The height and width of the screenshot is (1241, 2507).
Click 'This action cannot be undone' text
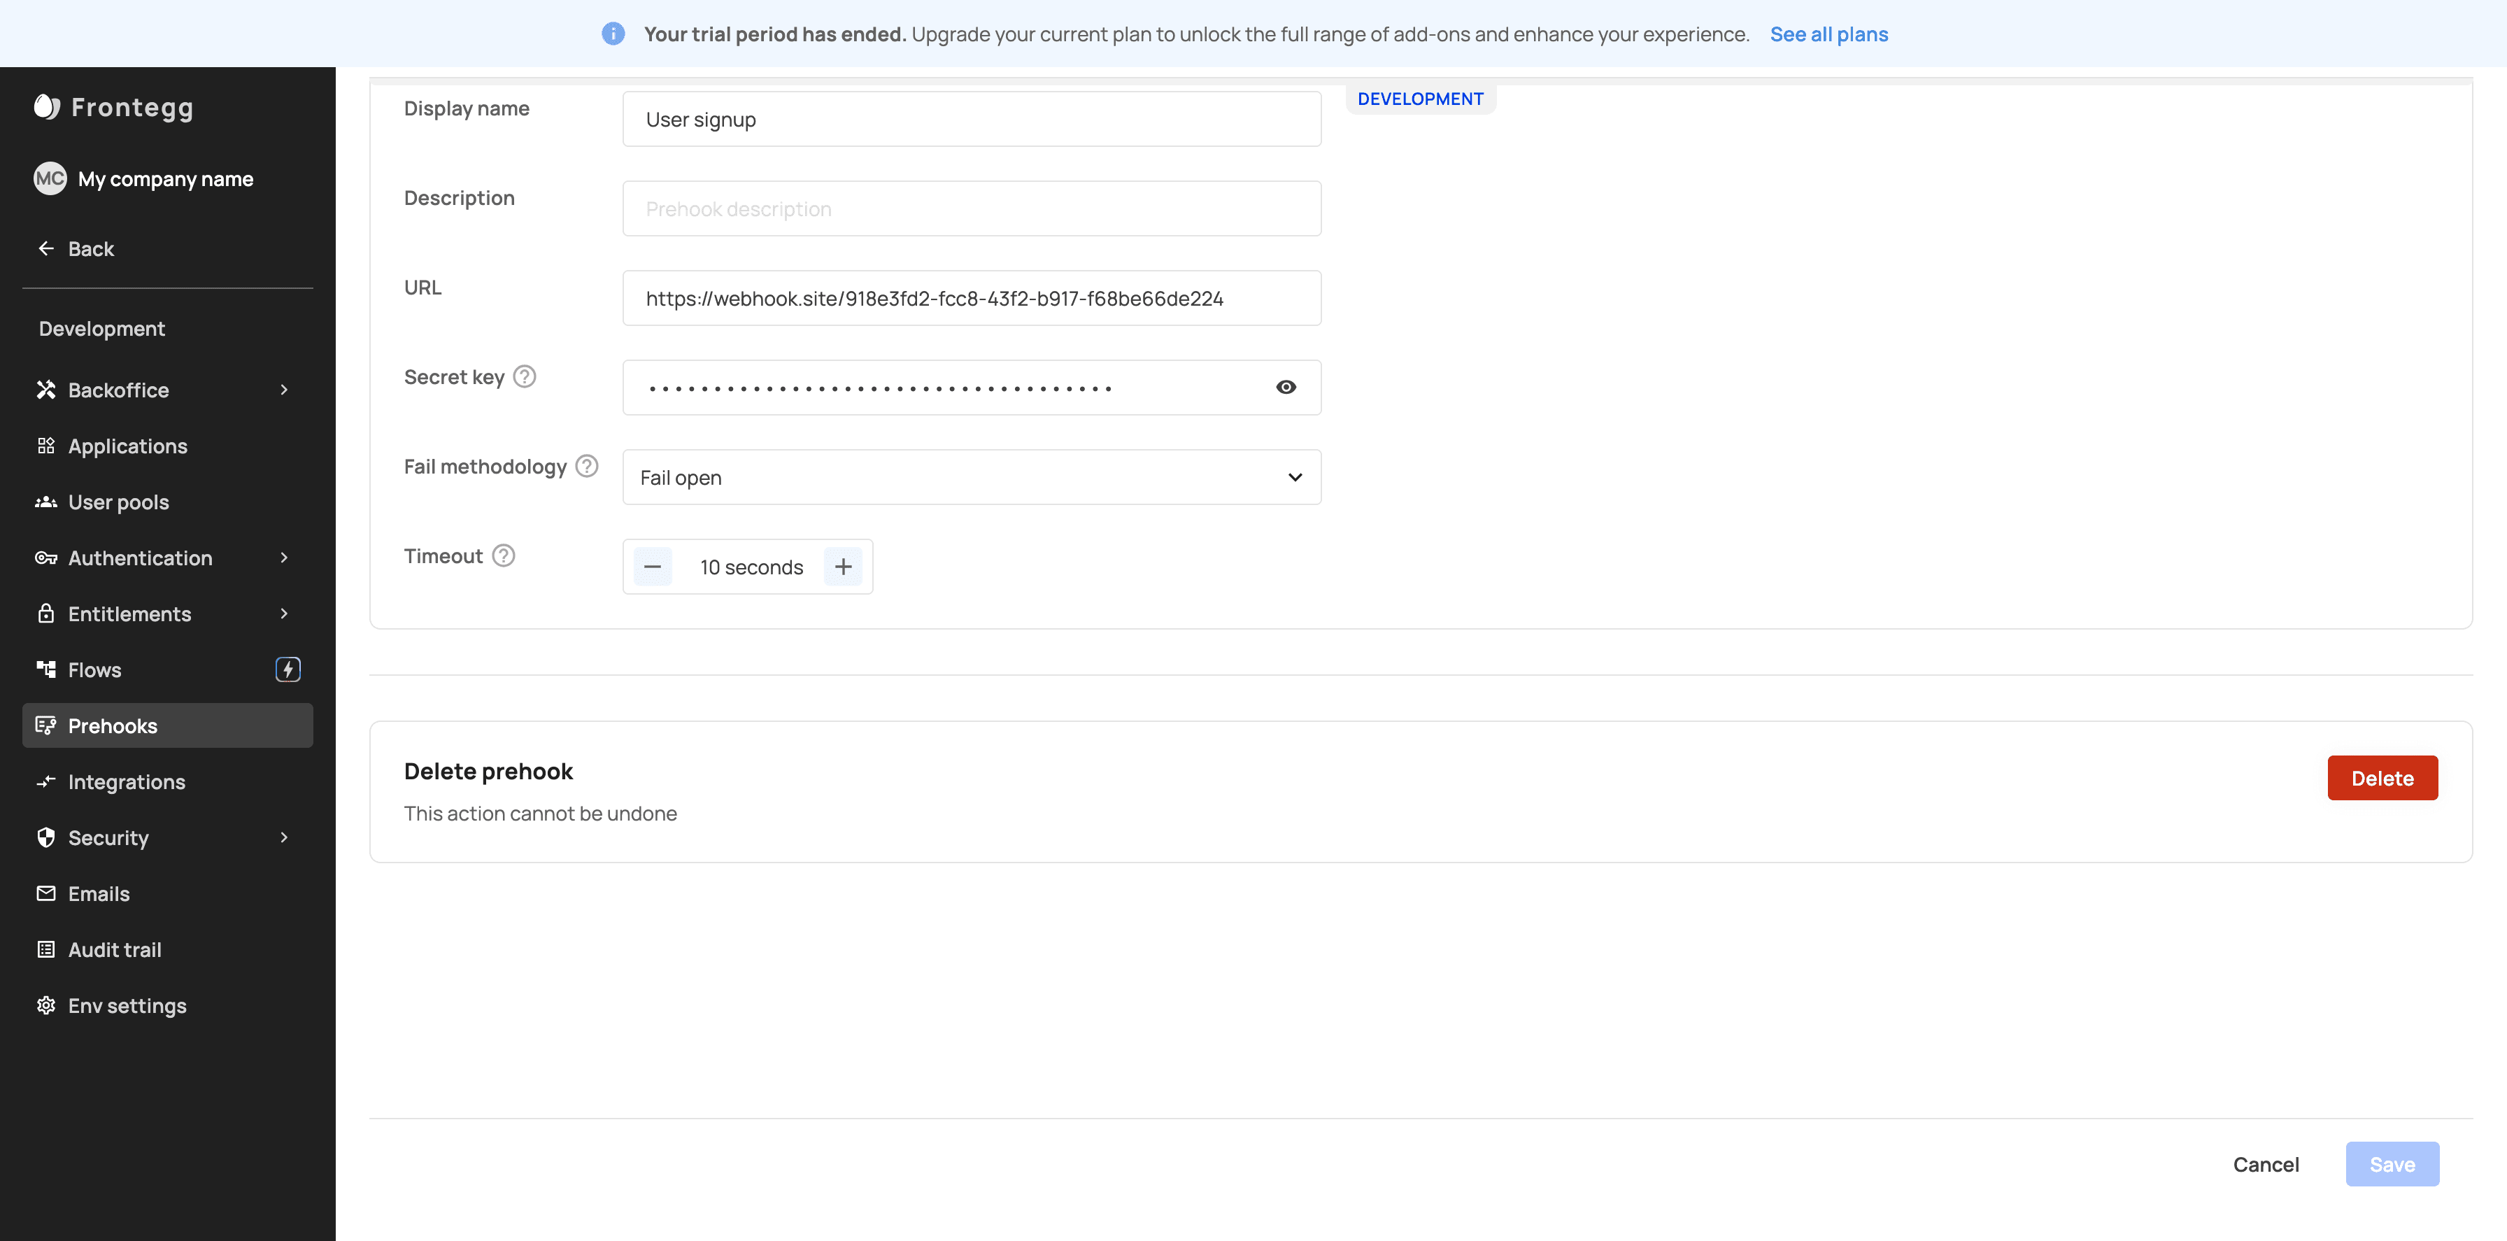pos(540,814)
